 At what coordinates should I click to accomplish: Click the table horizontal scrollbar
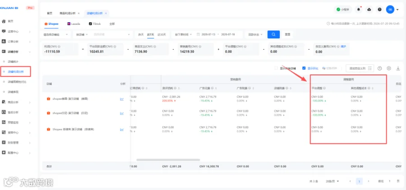[x=168, y=160]
